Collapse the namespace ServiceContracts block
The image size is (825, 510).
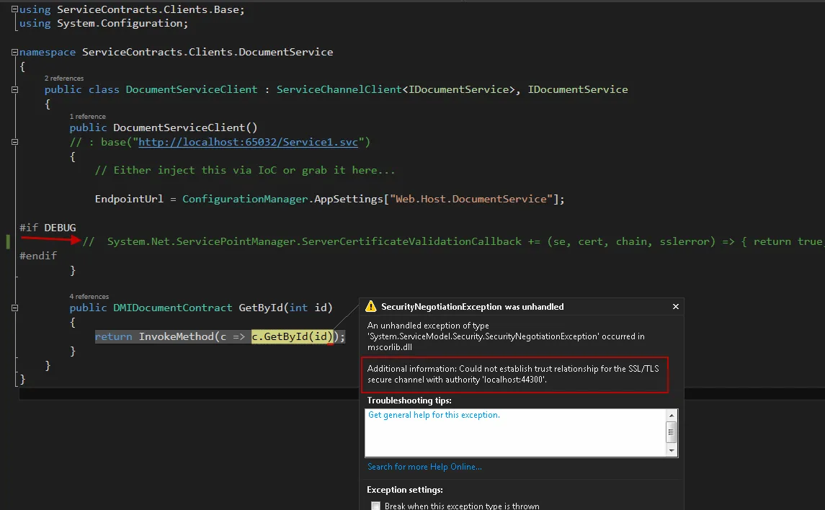[14, 52]
